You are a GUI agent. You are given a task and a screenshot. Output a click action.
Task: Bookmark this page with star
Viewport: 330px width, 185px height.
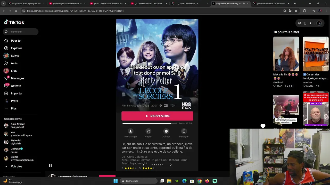[296, 11]
